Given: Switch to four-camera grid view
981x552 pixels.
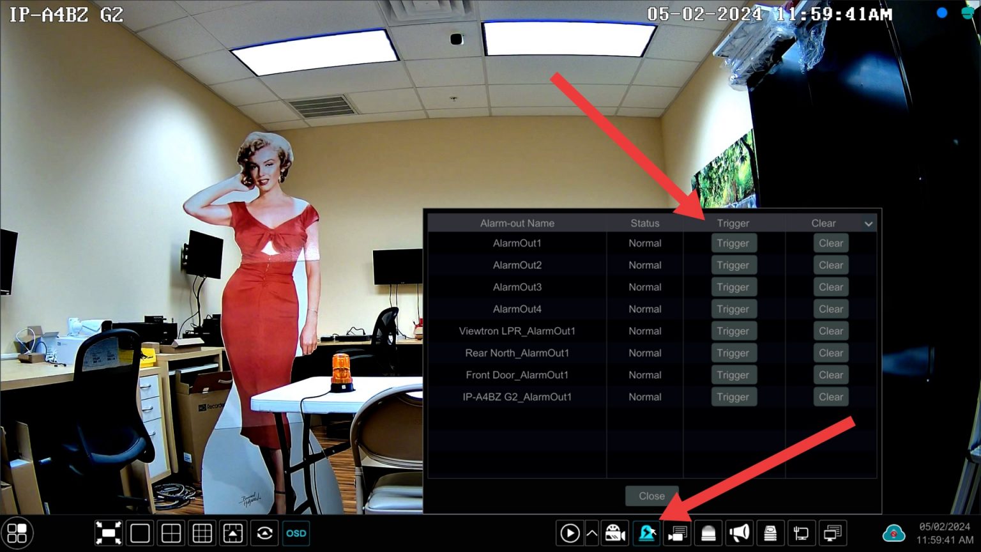Looking at the screenshot, I should (x=171, y=532).
